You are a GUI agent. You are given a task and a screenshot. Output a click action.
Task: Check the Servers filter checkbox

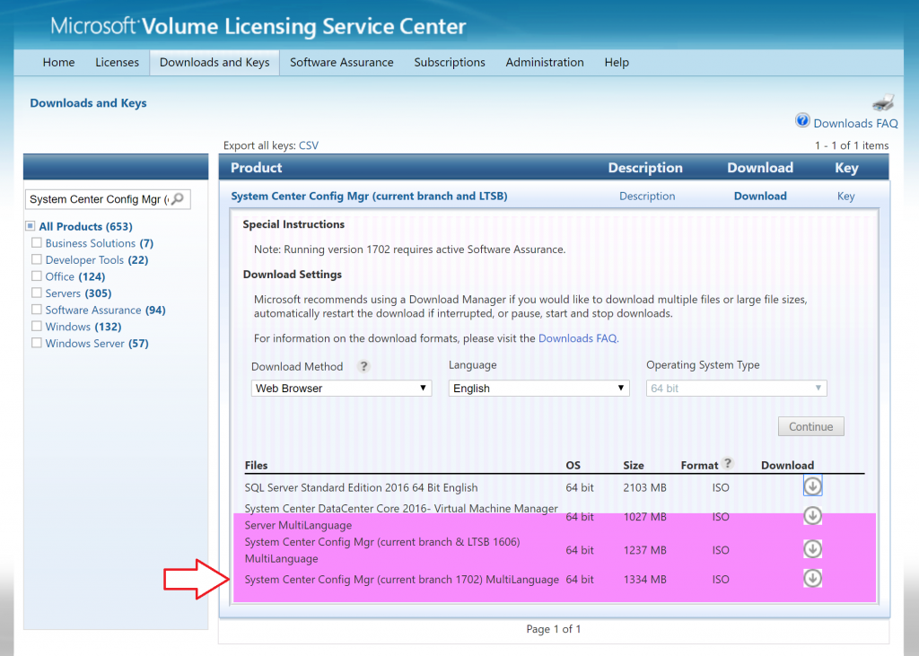pos(36,293)
